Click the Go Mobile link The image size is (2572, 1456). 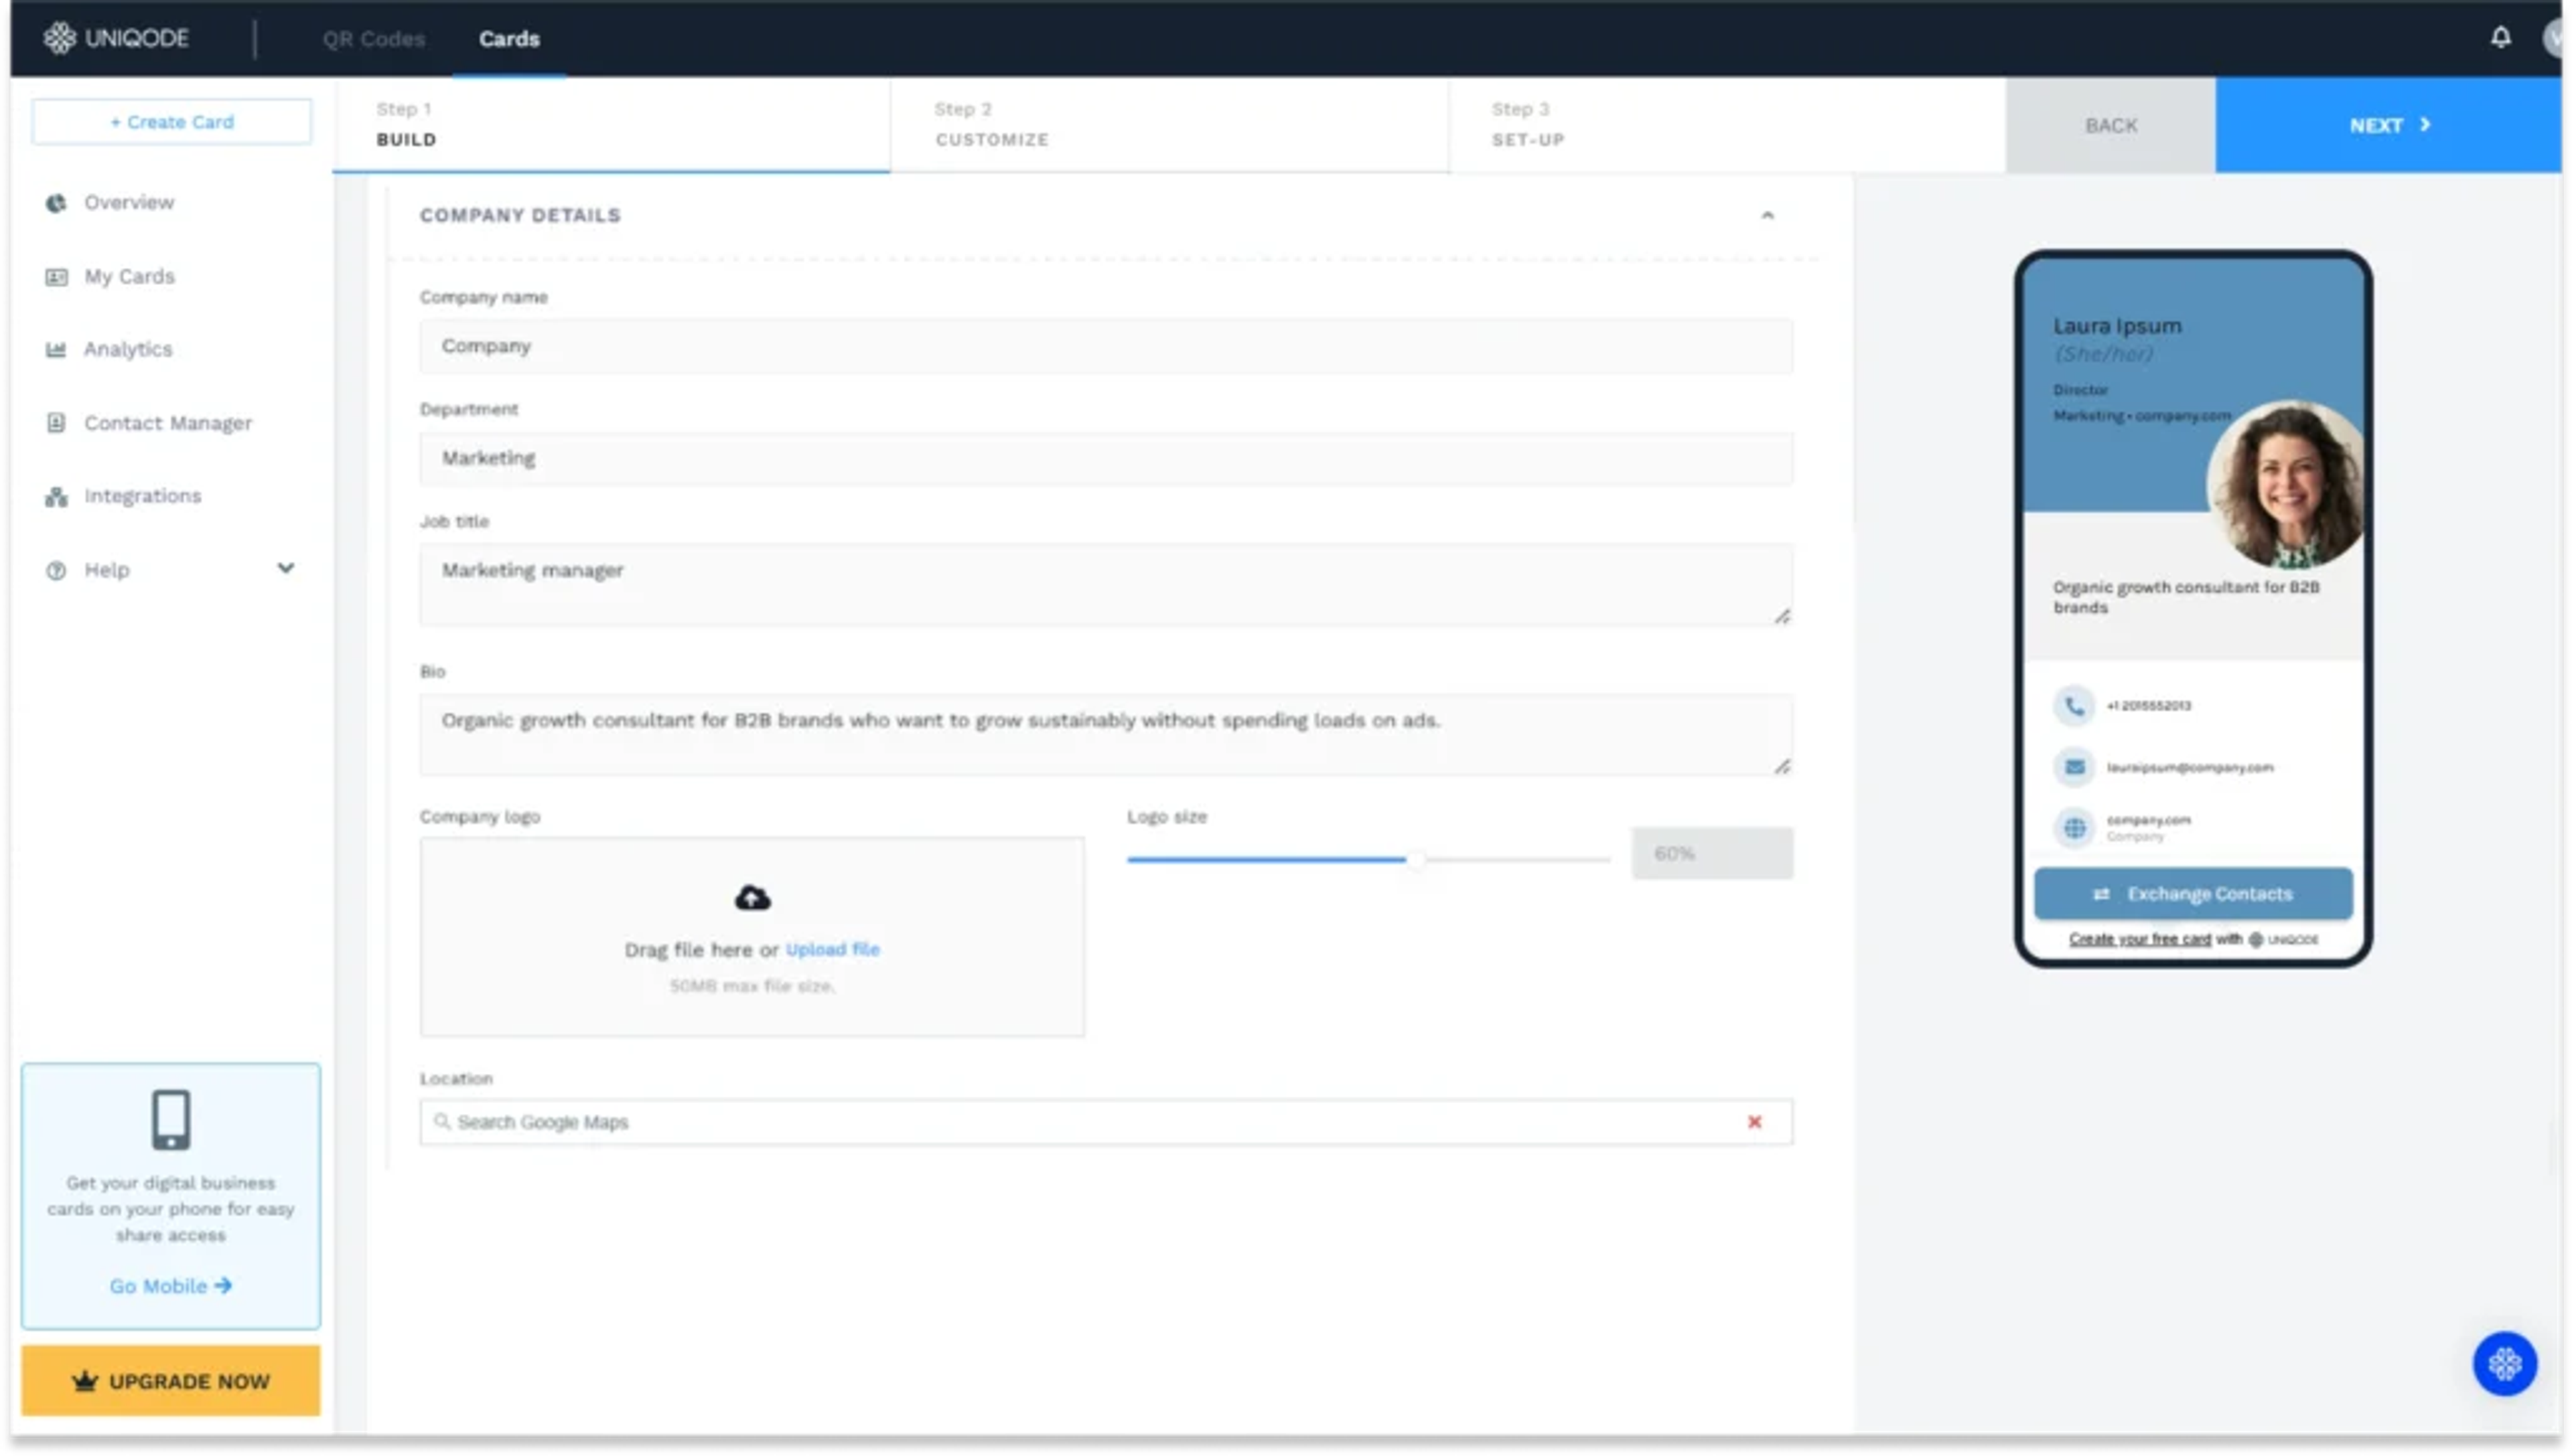tap(170, 1286)
